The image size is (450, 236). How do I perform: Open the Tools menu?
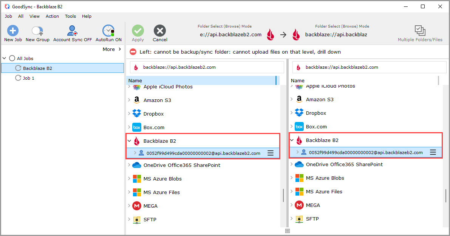70,16
